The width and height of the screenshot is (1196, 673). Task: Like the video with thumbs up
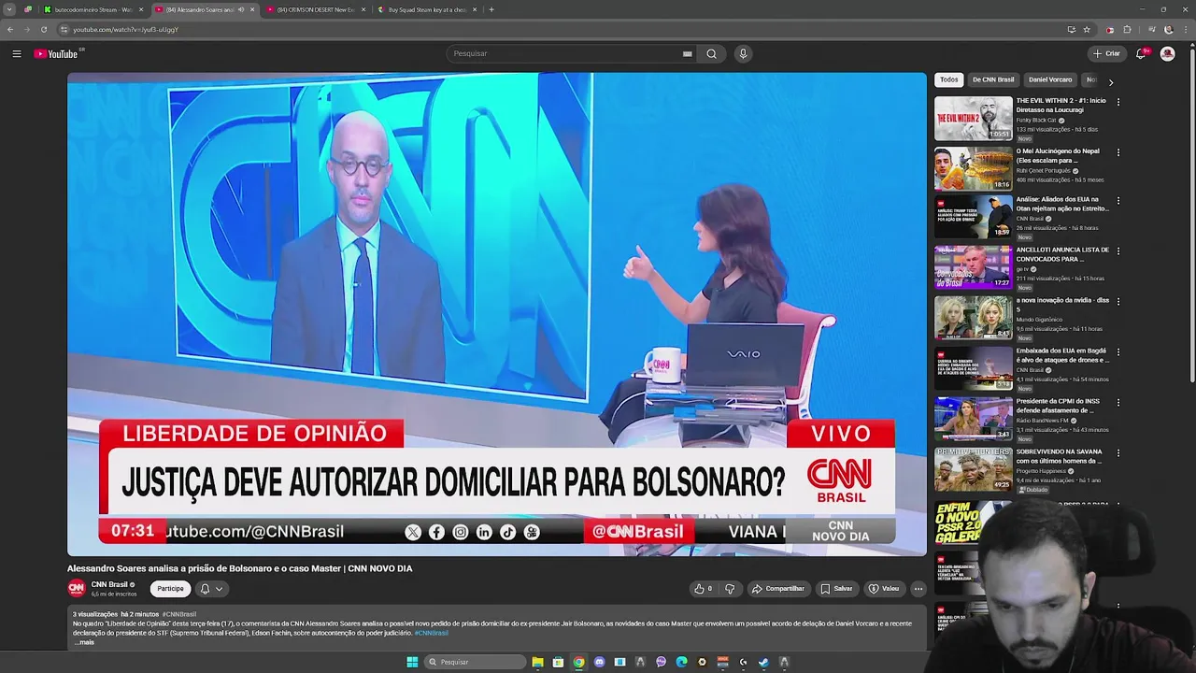click(702, 589)
